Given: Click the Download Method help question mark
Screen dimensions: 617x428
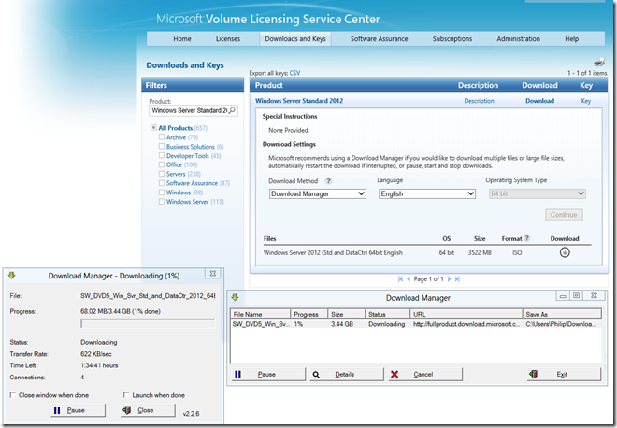Looking at the screenshot, I should [328, 181].
